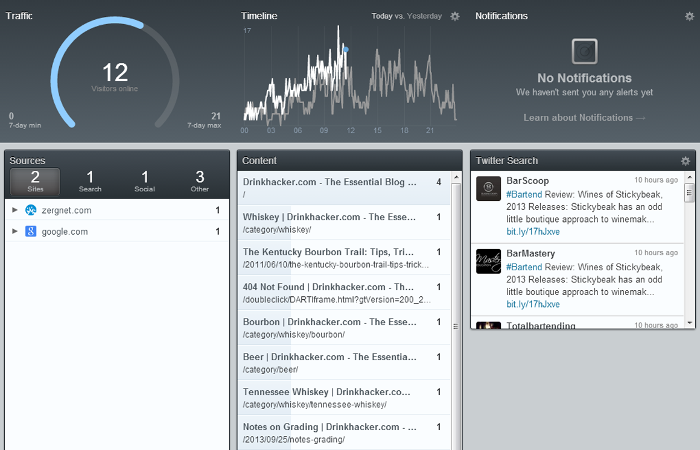Click the 7-day min value 0
Image resolution: width=700 pixels, height=450 pixels.
[x=11, y=116]
